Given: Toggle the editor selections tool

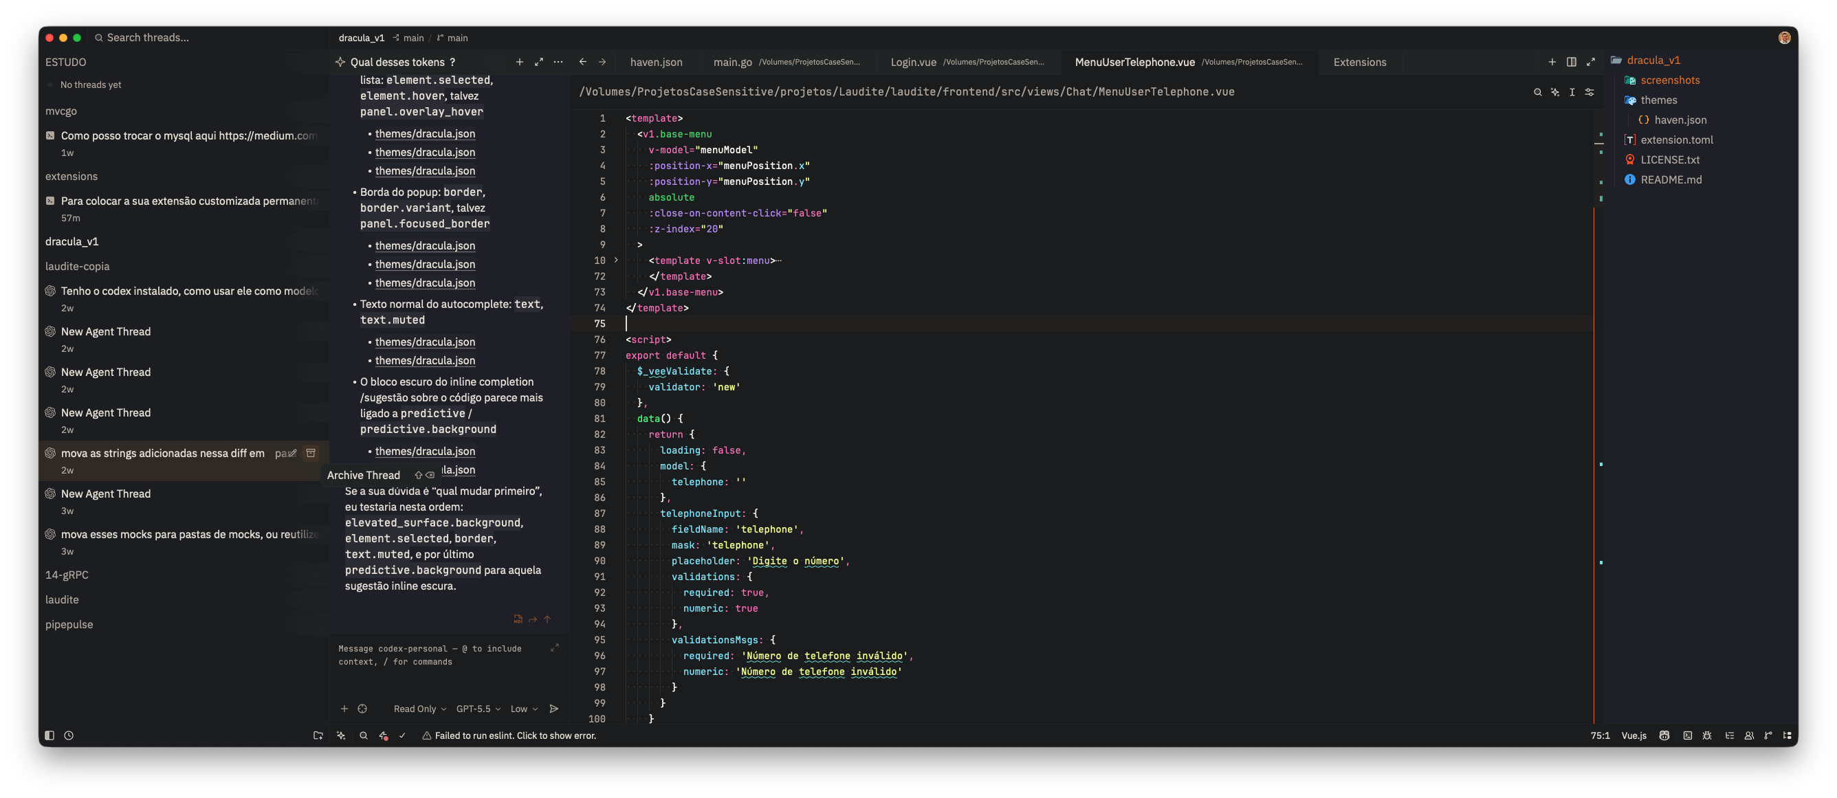Looking at the screenshot, I should [1572, 92].
